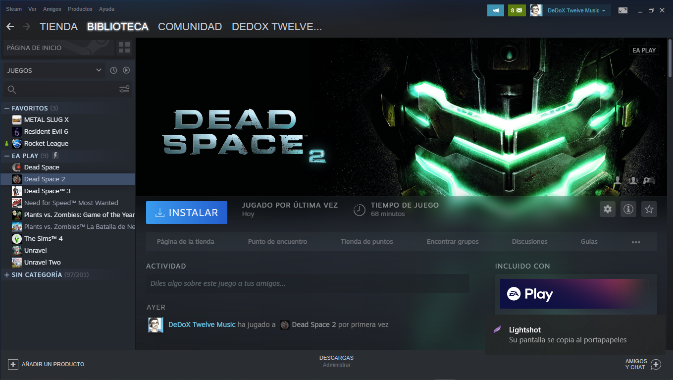Viewport: 673px width, 380px height.
Task: Open game settings gear icon
Action: tap(608, 209)
